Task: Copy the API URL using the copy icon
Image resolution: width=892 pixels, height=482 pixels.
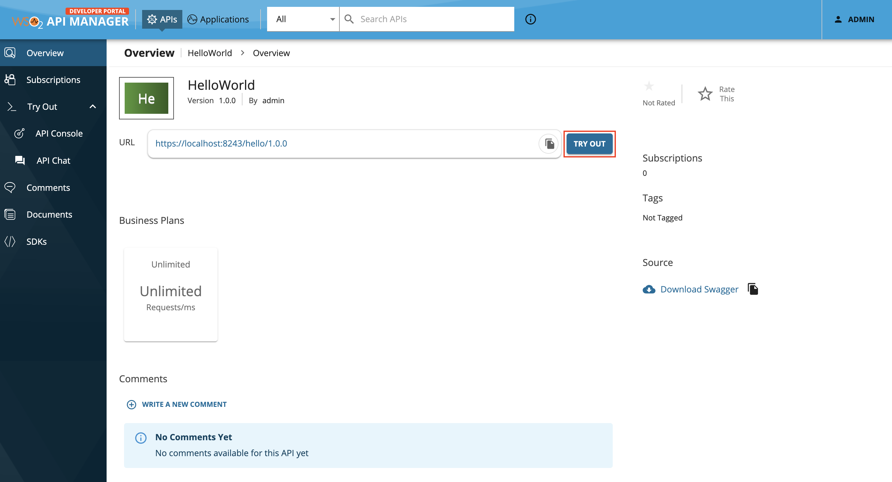Action: tap(549, 143)
